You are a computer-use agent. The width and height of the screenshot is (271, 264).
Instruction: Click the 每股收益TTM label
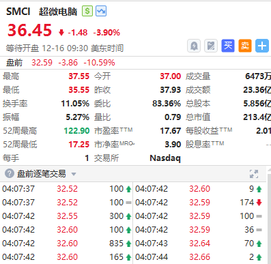[x=209, y=130]
